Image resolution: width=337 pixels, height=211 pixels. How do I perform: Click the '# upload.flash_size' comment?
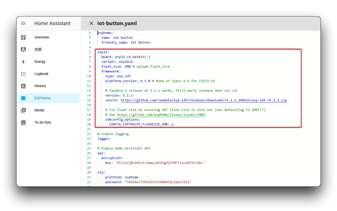point(151,66)
